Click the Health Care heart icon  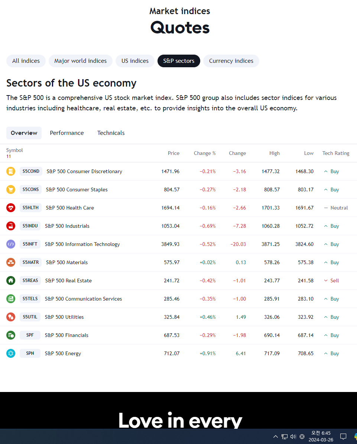coord(11,208)
